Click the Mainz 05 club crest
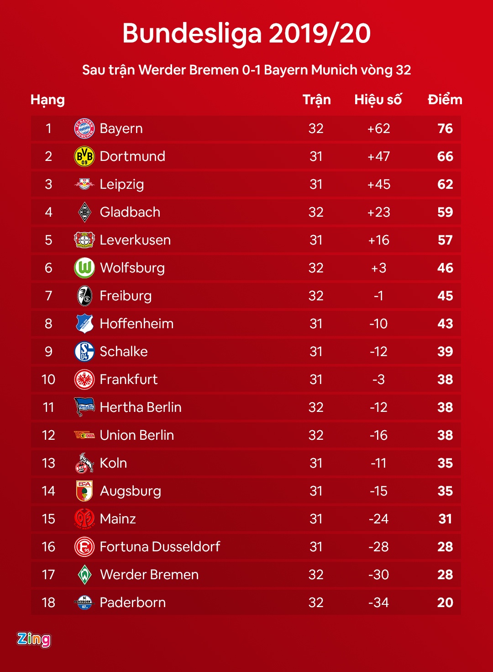Viewport: 493px width, 672px height. (x=84, y=519)
